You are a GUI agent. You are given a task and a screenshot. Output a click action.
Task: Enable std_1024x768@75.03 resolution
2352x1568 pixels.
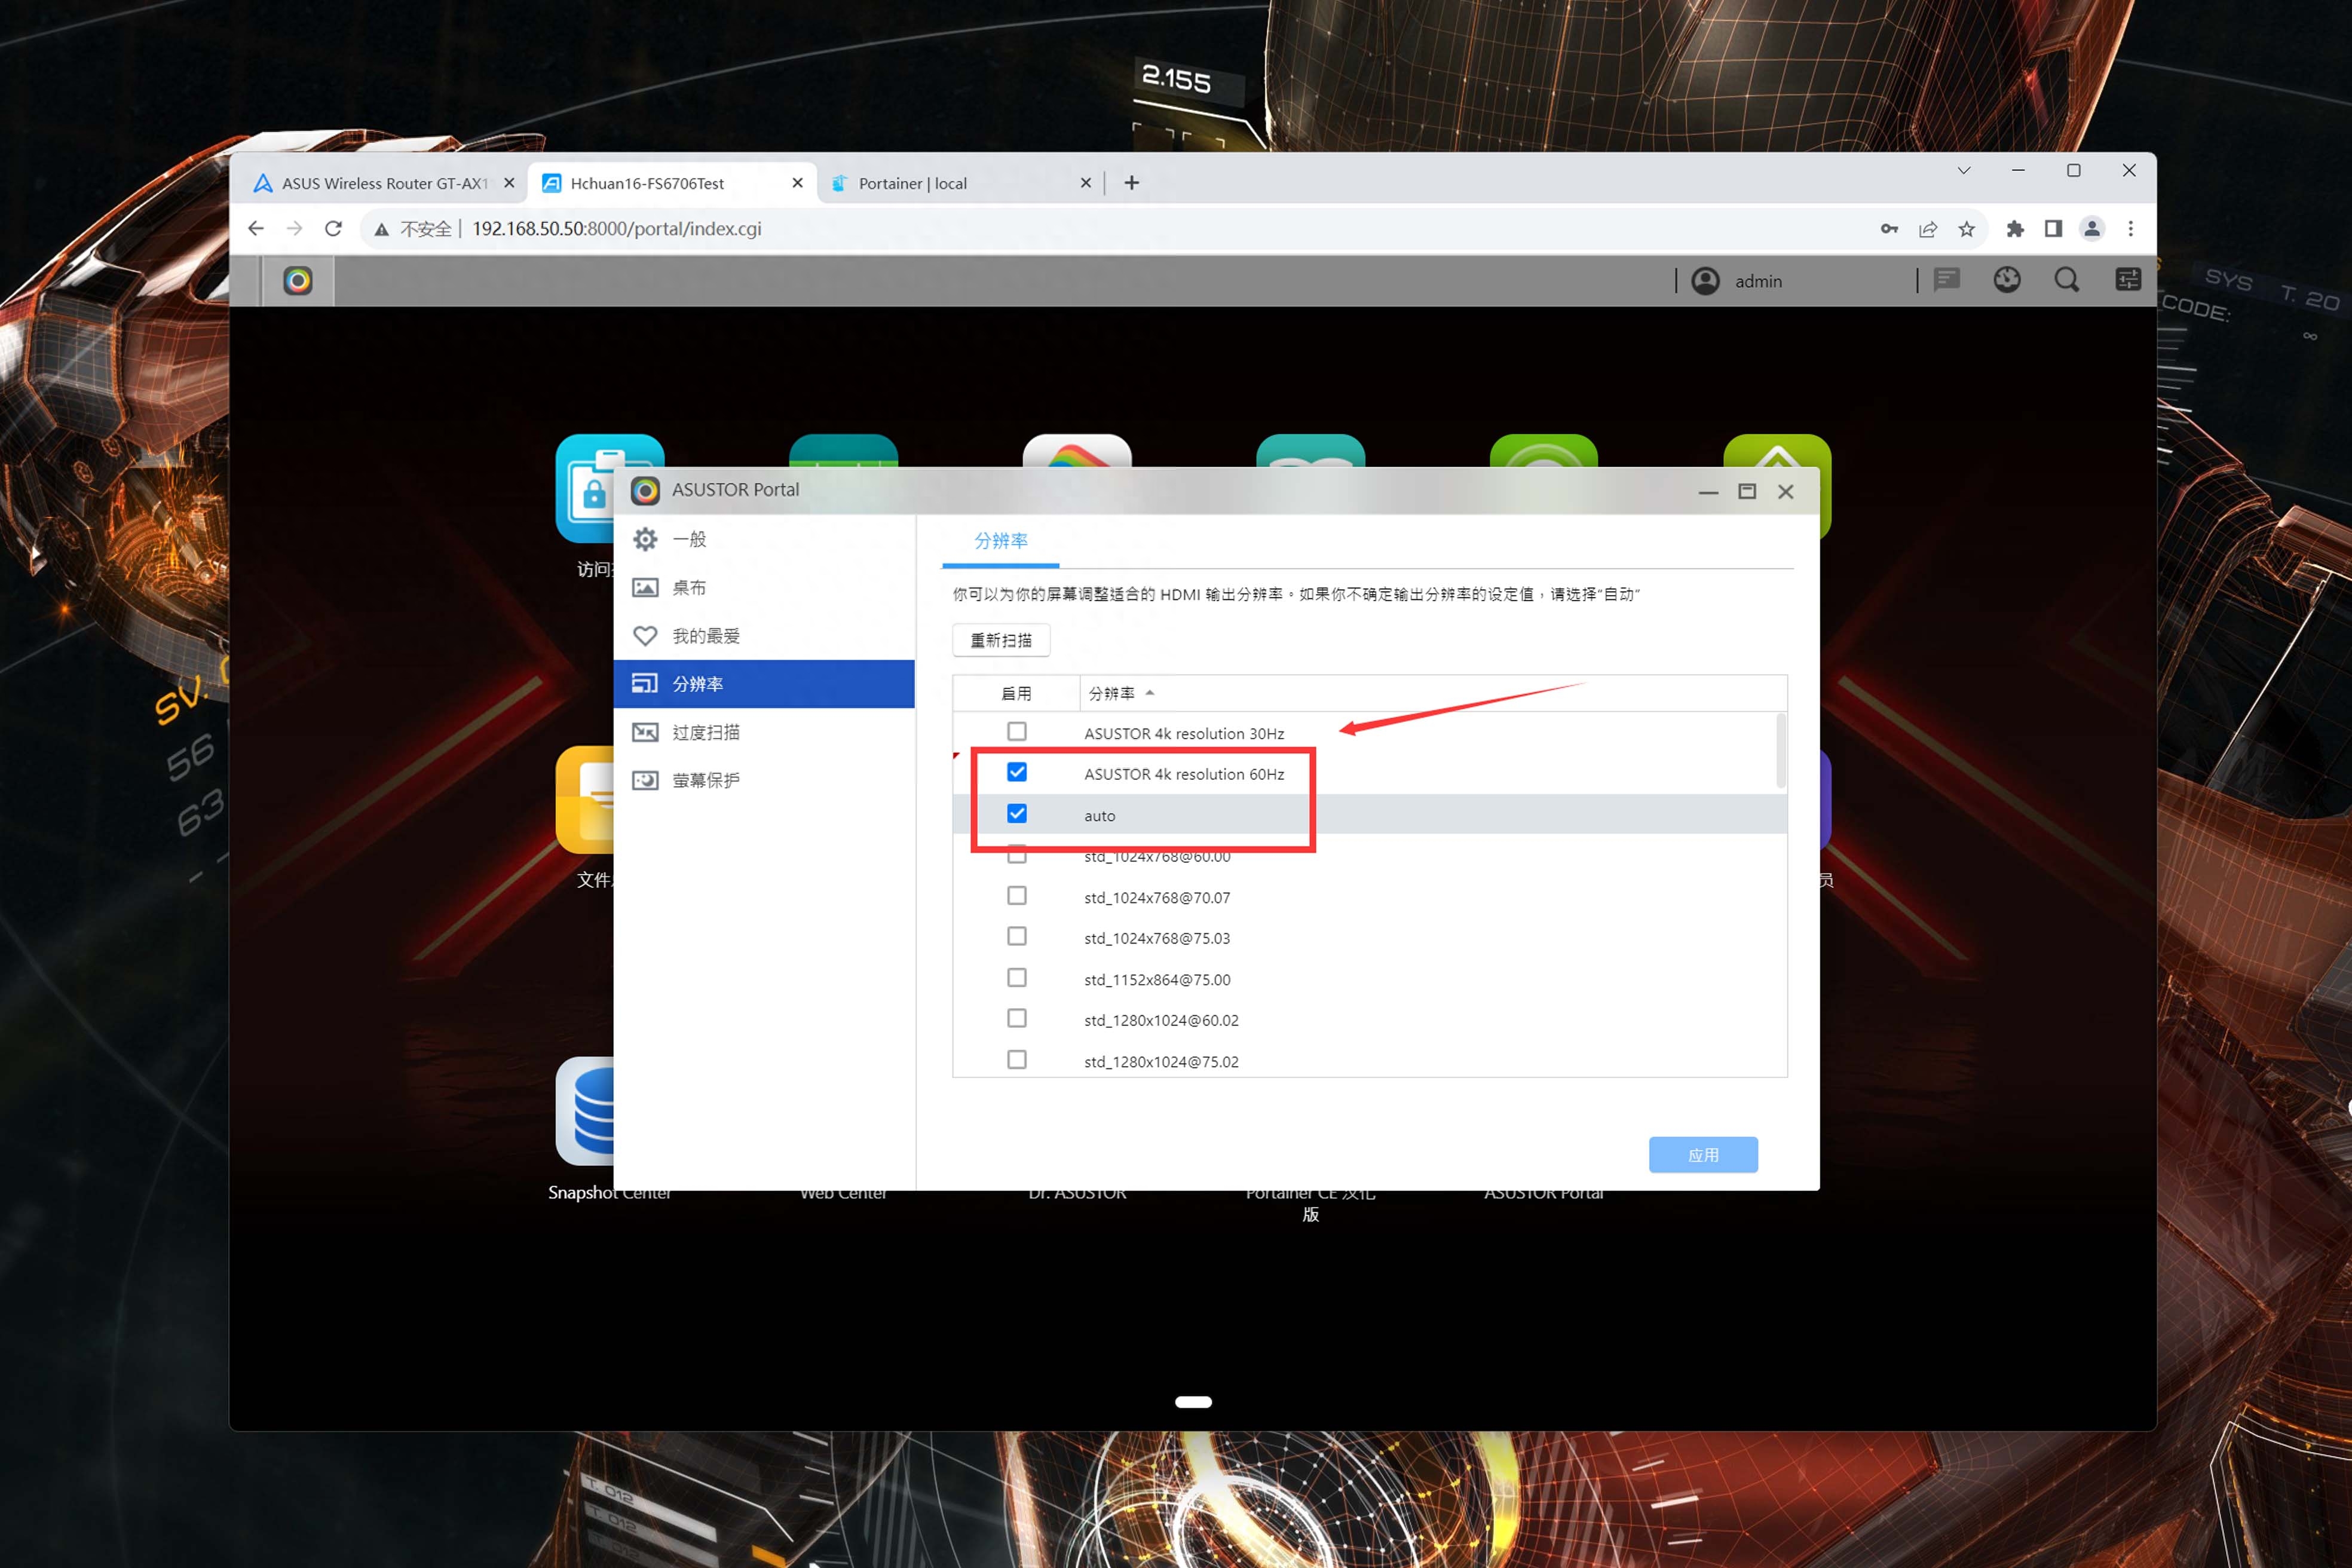1017,937
